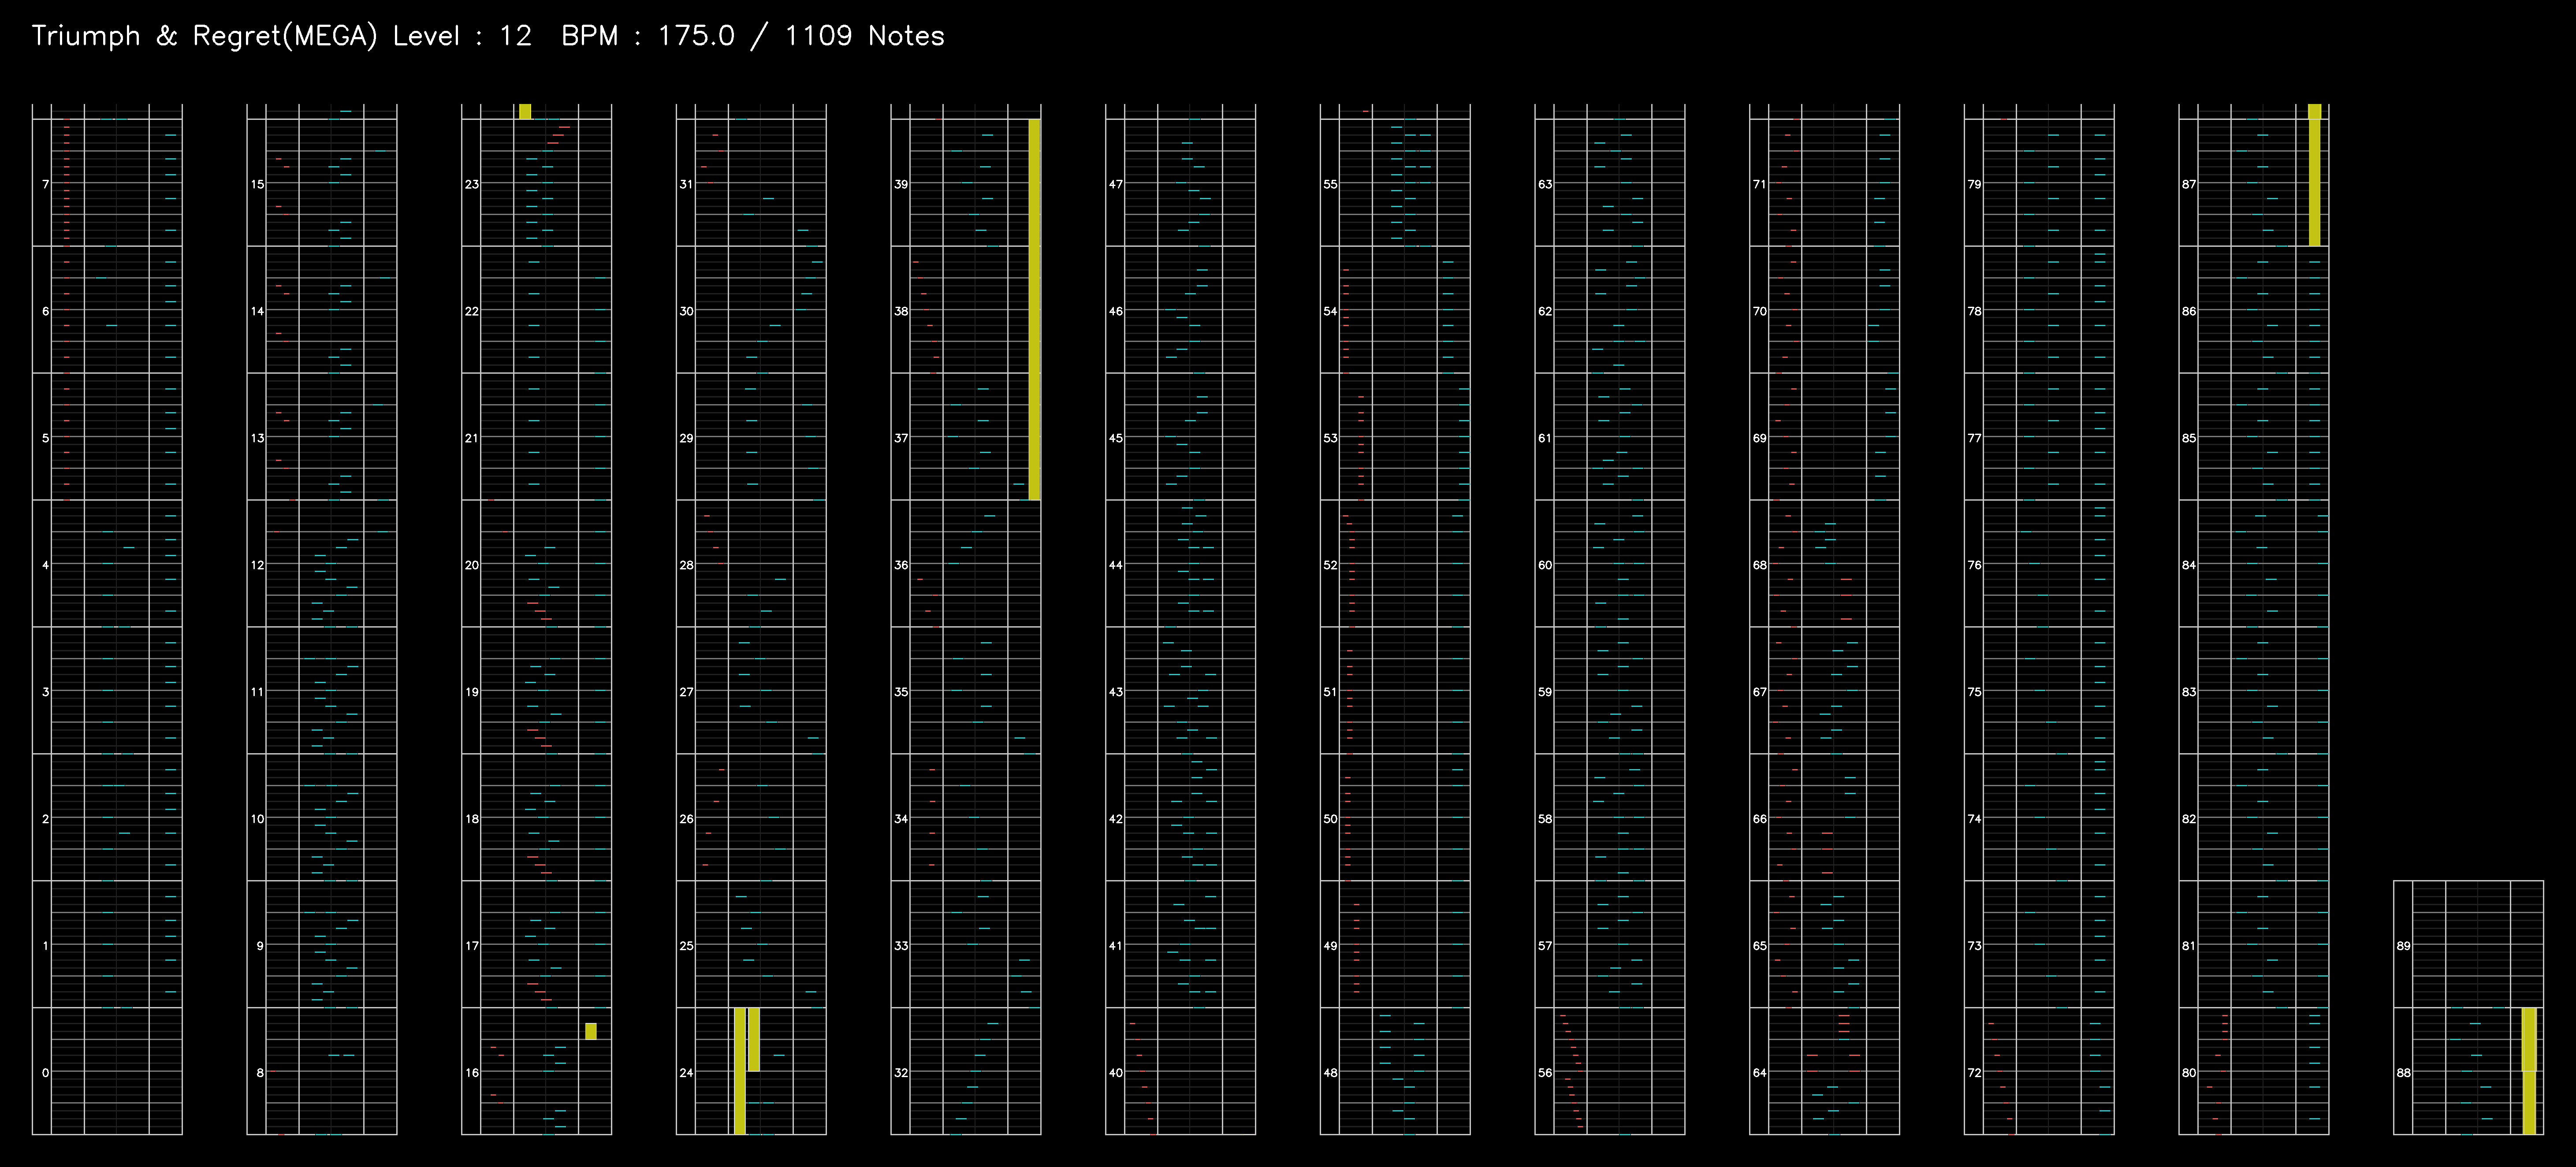
Task: Select measure number 84 label
Action: click(2189, 565)
